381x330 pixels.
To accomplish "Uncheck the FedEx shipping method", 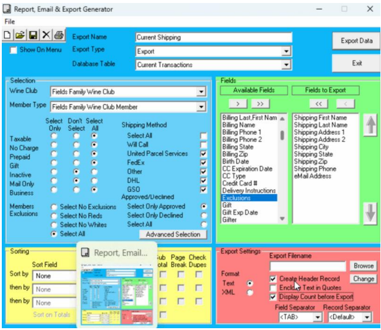I will click(203, 163).
